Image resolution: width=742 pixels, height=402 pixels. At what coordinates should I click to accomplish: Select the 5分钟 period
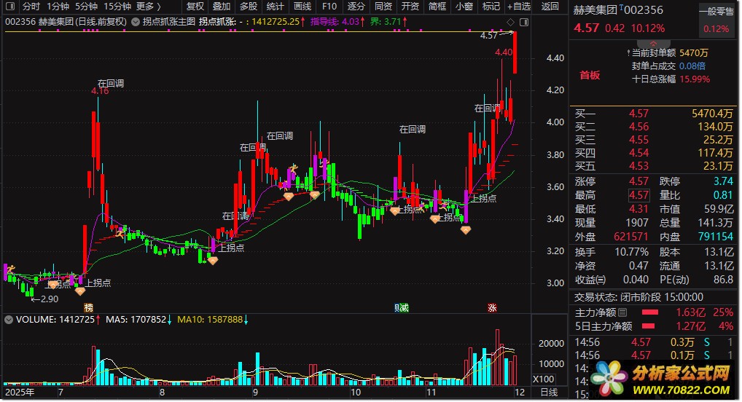pos(86,6)
